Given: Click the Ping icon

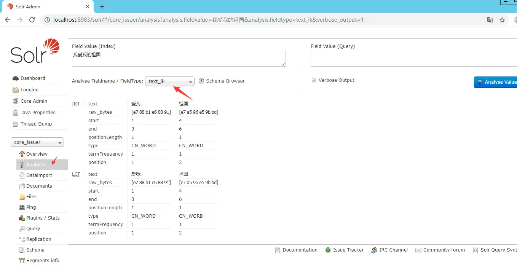Looking at the screenshot, I should (22, 207).
